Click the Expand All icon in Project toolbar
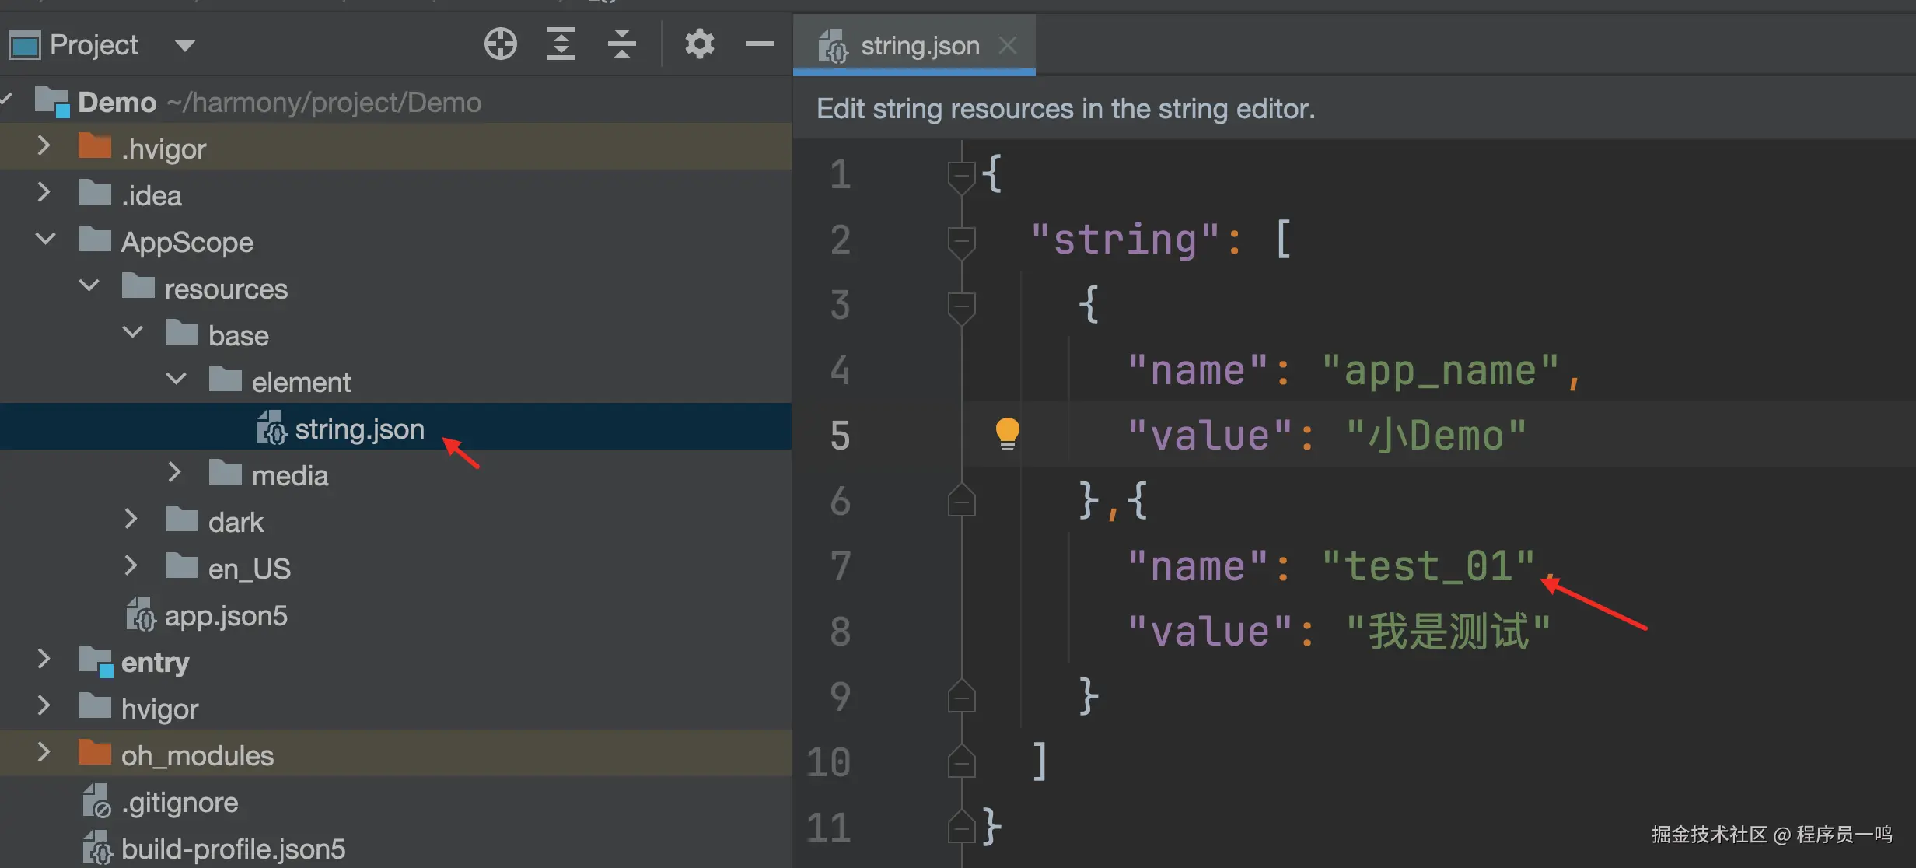The image size is (1916, 868). (x=561, y=44)
